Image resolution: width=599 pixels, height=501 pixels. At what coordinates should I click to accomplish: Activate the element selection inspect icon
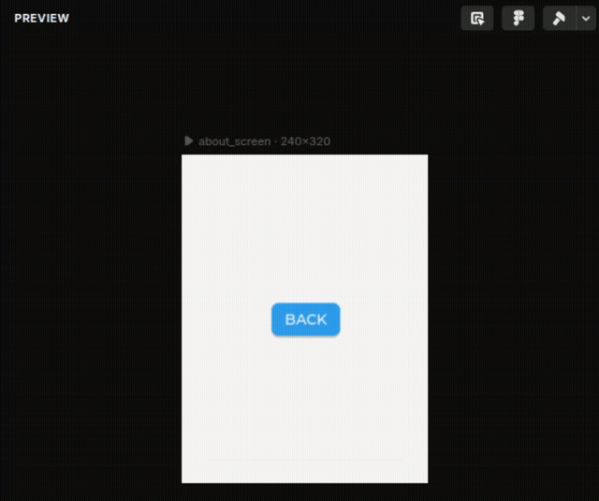[x=477, y=18]
